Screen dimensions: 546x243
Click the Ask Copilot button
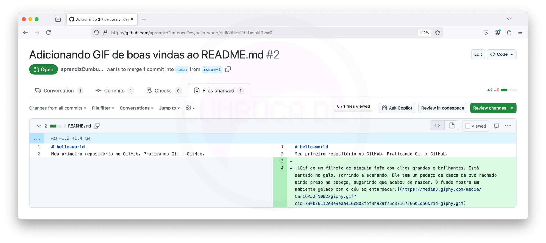tap(397, 108)
